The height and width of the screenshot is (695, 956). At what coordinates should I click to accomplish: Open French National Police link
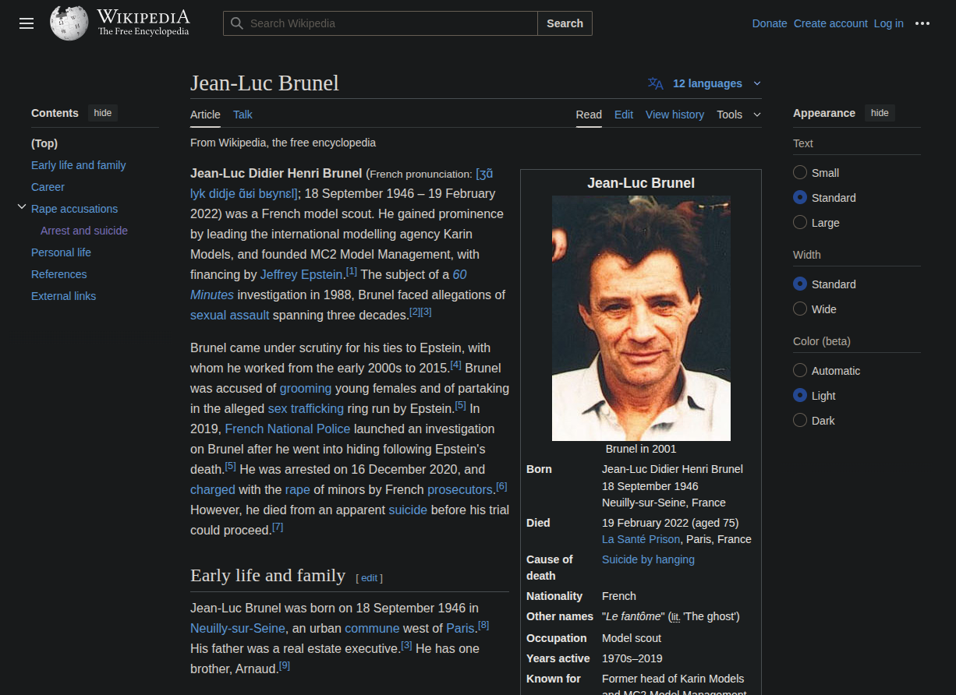point(288,429)
